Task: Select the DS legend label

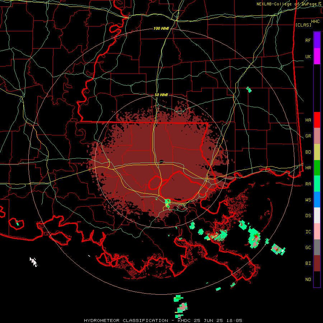Action: (308, 216)
